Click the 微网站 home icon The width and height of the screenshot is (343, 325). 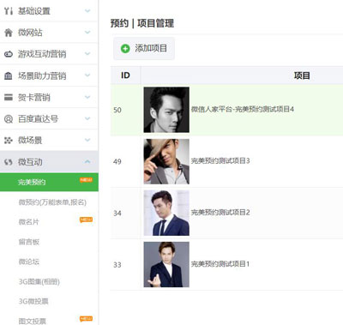(x=9, y=33)
